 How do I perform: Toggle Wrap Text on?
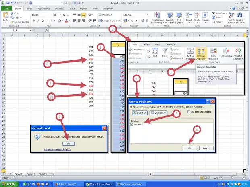pos(105,15)
